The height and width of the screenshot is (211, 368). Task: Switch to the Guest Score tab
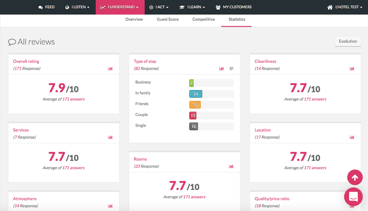tap(168, 19)
